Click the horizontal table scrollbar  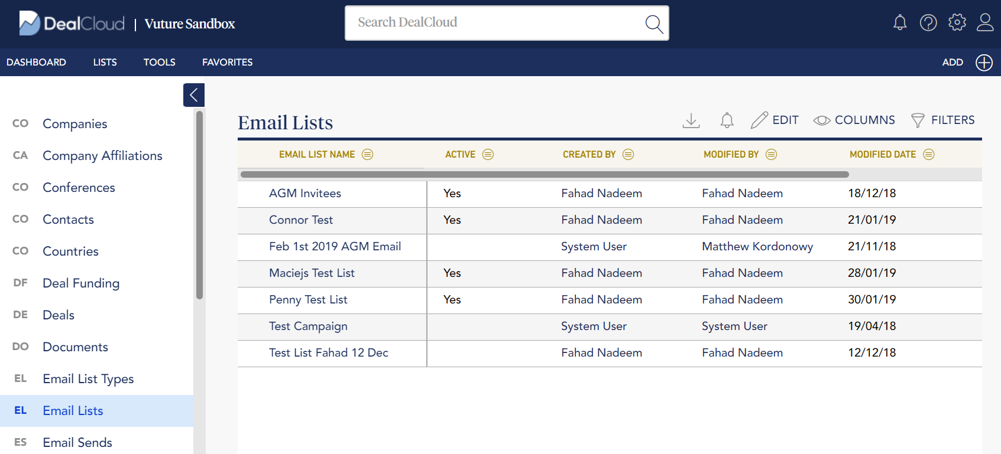coord(544,174)
